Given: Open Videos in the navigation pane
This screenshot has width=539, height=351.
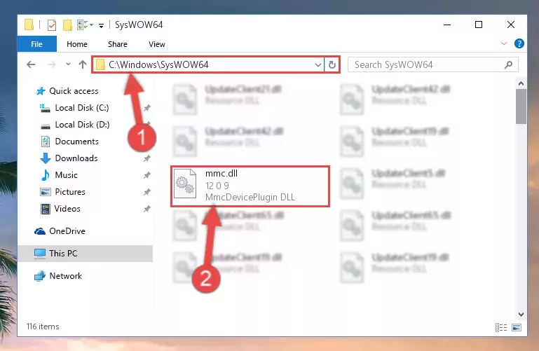Looking at the screenshot, I should click(67, 209).
